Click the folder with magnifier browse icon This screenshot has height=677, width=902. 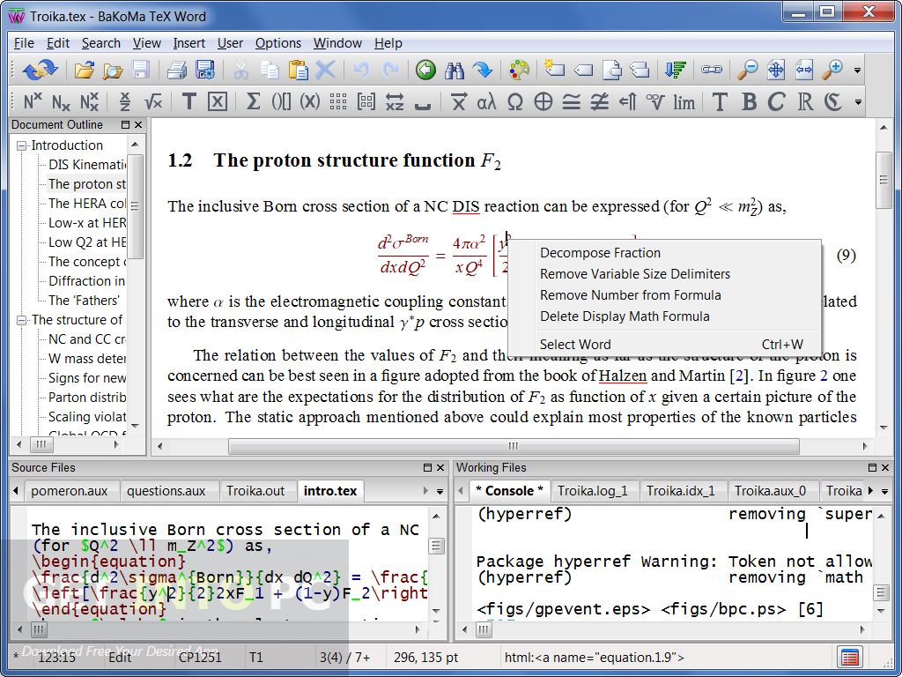coord(114,71)
